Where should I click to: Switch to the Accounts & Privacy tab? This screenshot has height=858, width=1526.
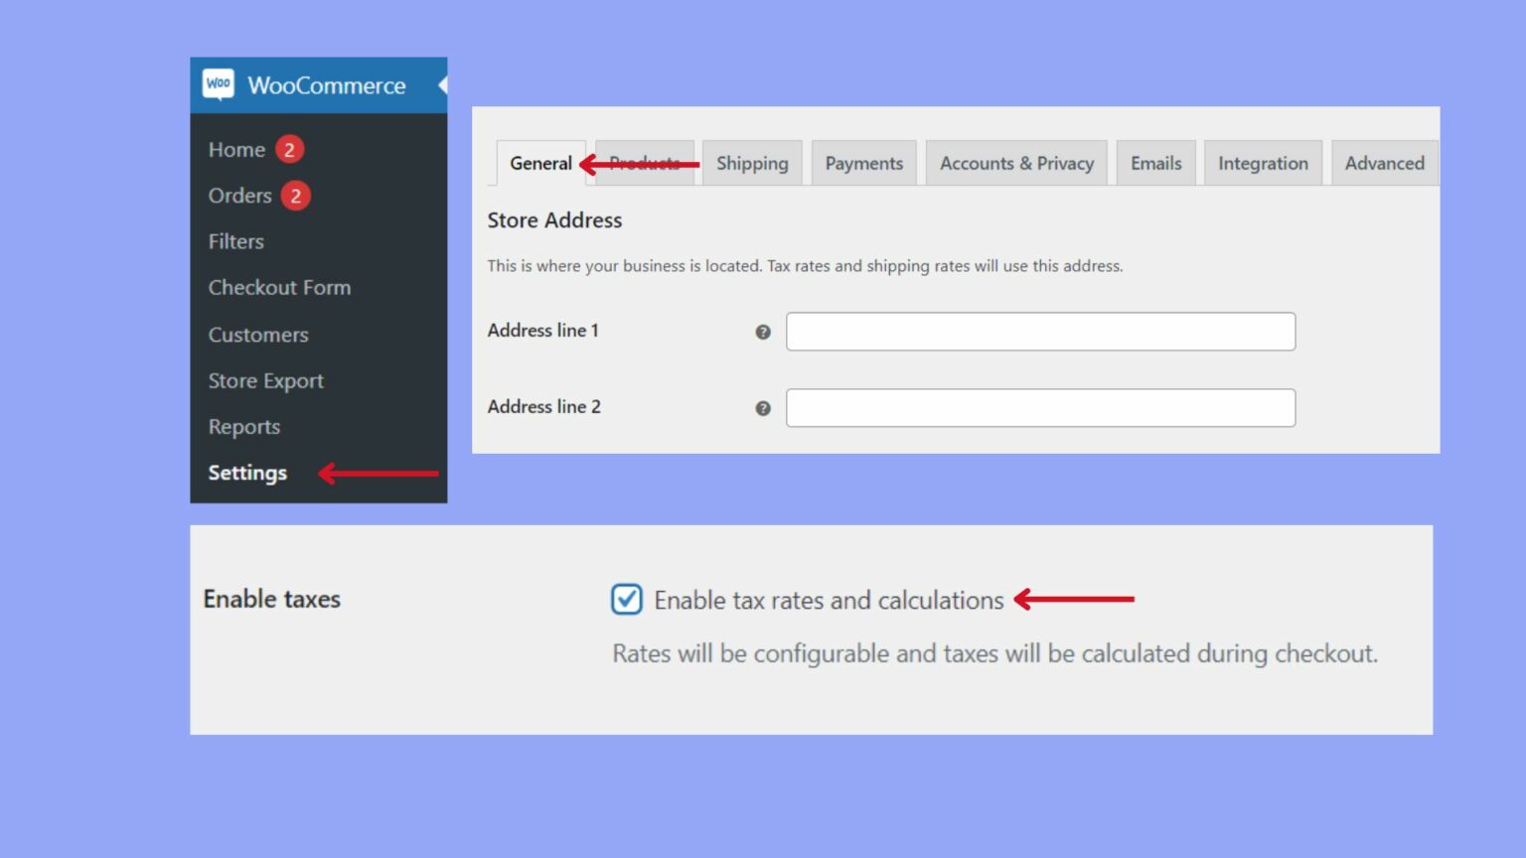1016,162
